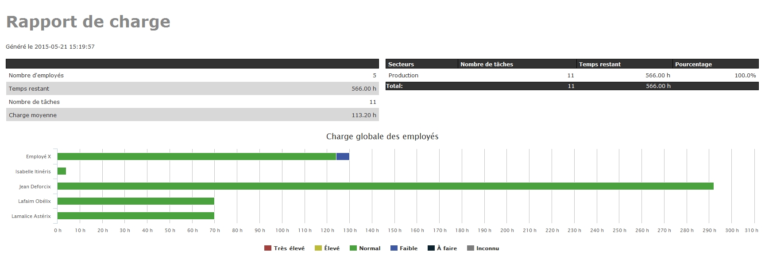Click the Pourcentage column header
Screen dimensions: 765x267
pyautogui.click(x=693, y=64)
